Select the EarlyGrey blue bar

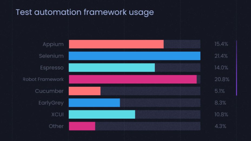point(94,103)
